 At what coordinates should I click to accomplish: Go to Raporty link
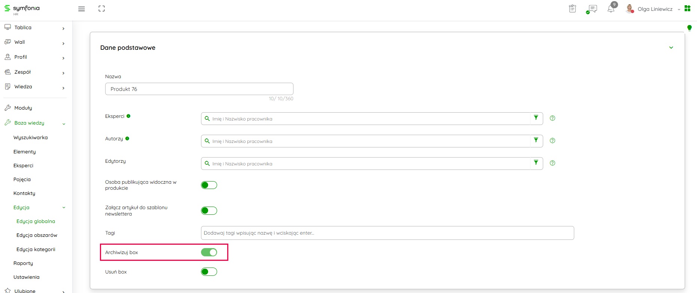(x=23, y=263)
